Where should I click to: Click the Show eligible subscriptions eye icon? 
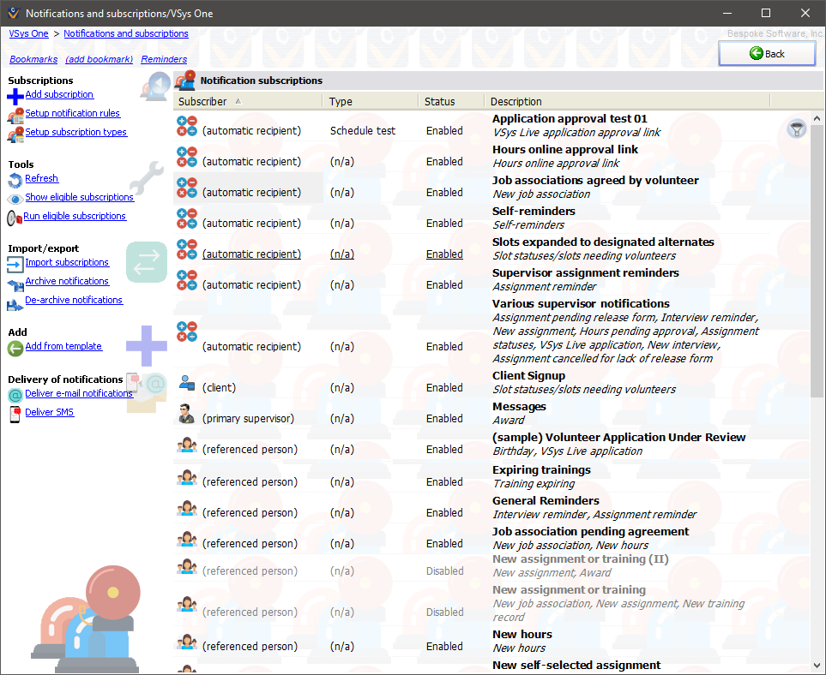15,199
